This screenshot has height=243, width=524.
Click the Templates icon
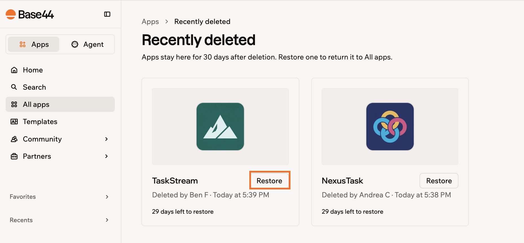coord(14,121)
